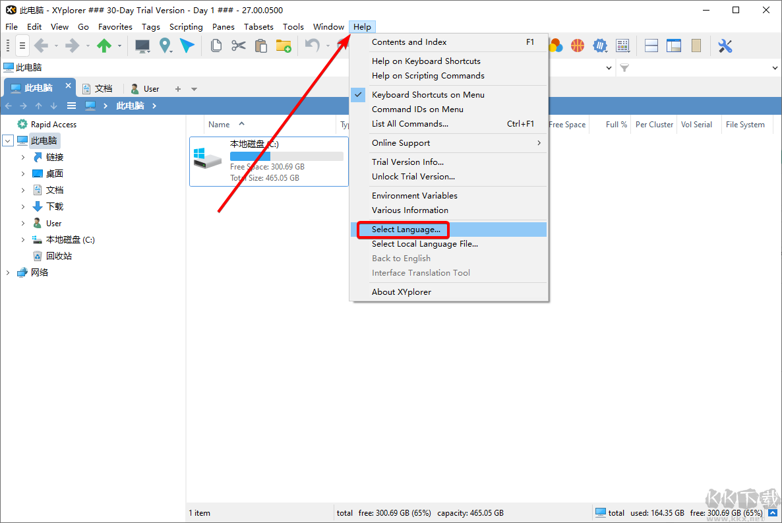Click the Rapid Access gear icon in the tree
This screenshot has height=523, width=782.
(22, 124)
